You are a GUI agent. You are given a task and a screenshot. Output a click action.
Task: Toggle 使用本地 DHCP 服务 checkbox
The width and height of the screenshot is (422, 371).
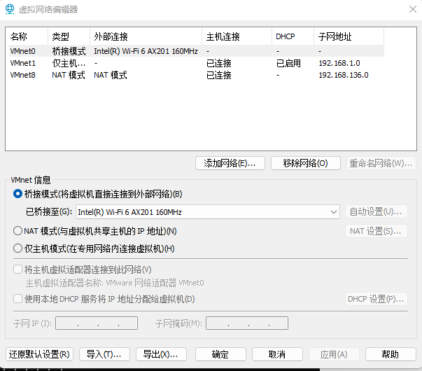pos(17,299)
